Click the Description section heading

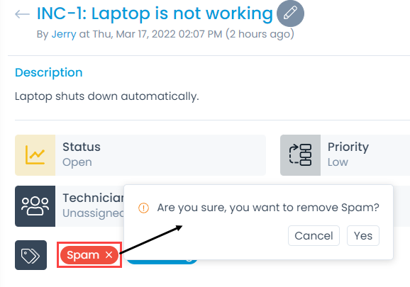pyautogui.click(x=49, y=72)
